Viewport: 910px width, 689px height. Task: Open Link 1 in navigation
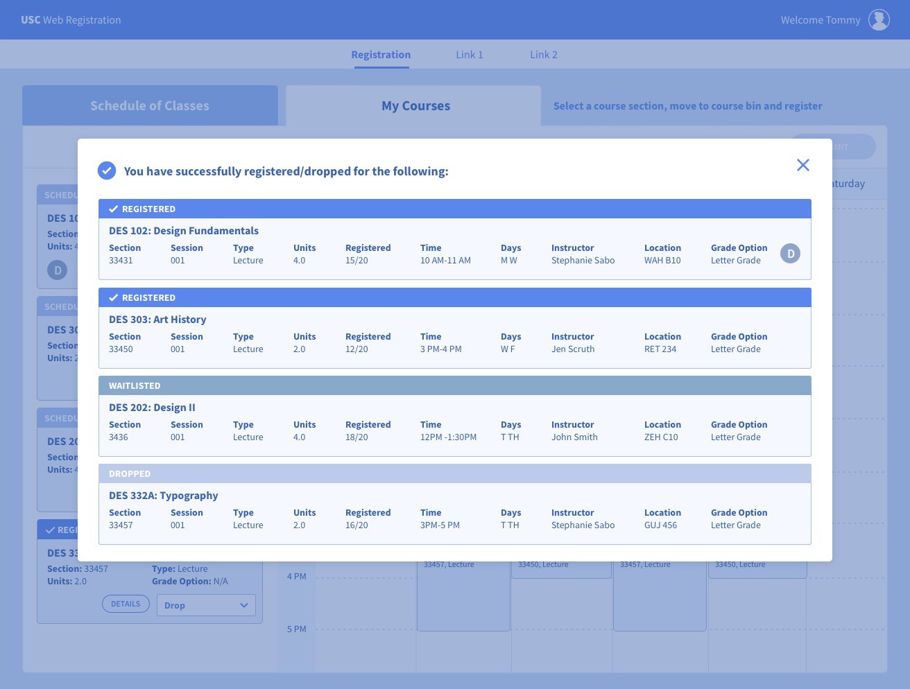pos(470,55)
